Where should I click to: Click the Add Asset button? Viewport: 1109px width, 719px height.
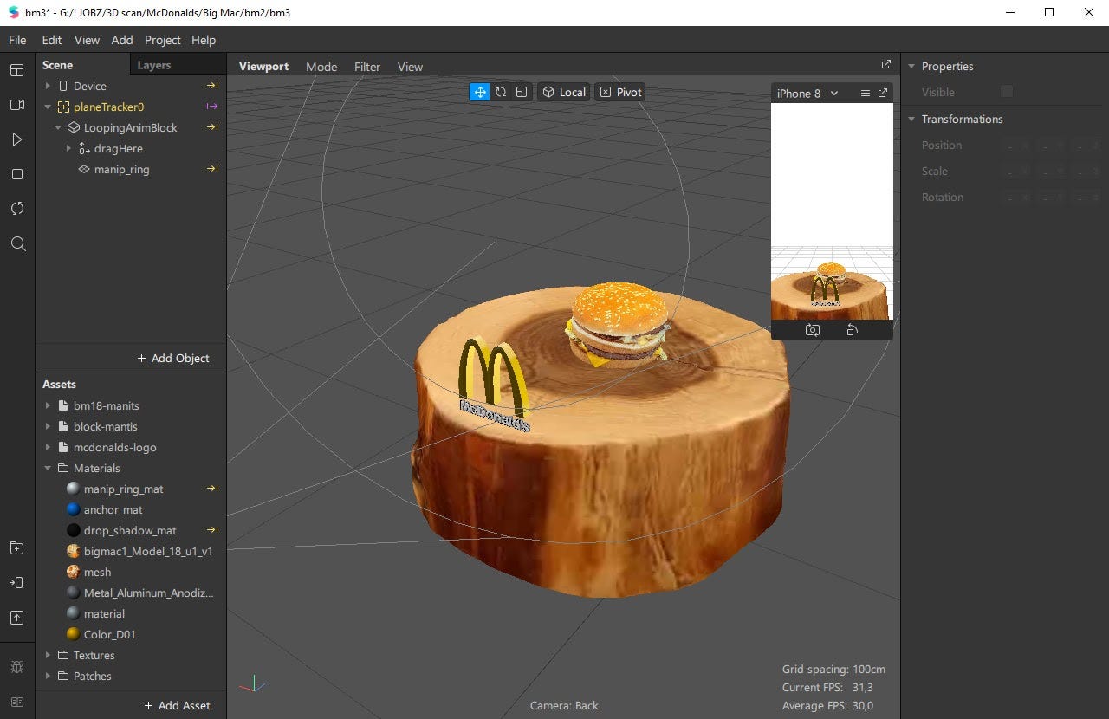pyautogui.click(x=177, y=705)
